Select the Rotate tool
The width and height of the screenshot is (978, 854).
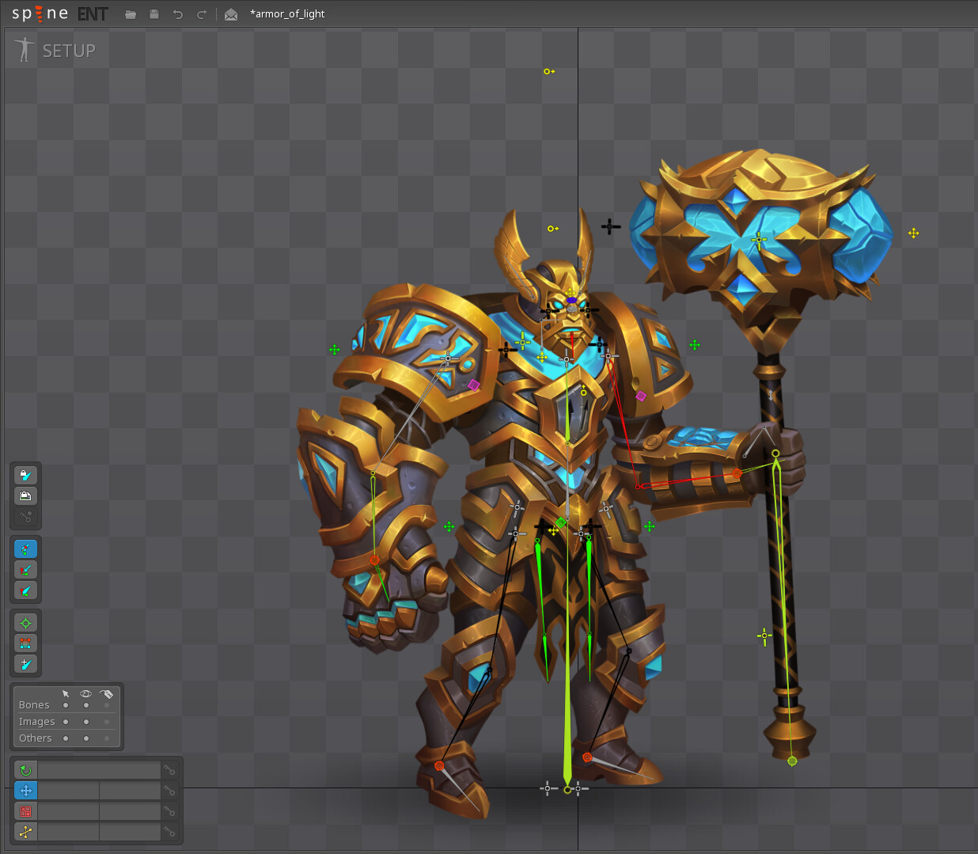pos(25,769)
